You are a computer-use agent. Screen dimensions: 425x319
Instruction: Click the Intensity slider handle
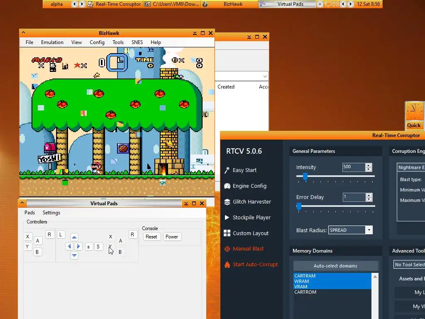point(305,177)
